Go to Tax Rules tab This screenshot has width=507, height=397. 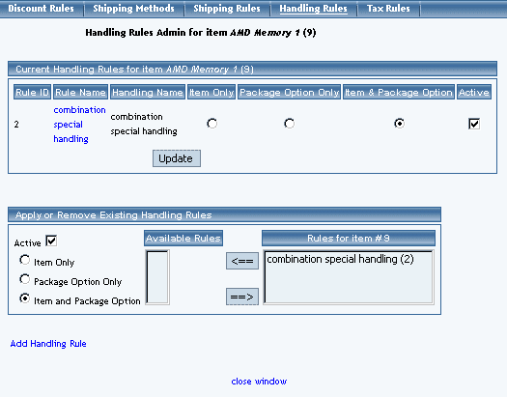388,8
